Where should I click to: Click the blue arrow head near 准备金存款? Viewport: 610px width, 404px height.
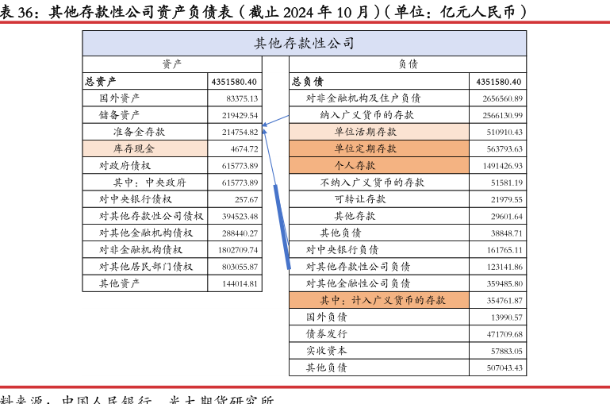point(266,124)
